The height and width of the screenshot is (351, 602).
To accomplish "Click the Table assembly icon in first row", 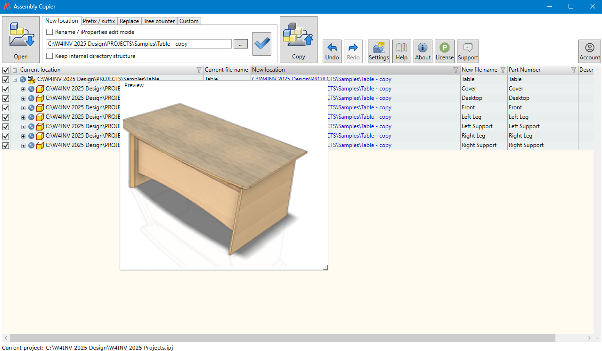I will [32, 80].
